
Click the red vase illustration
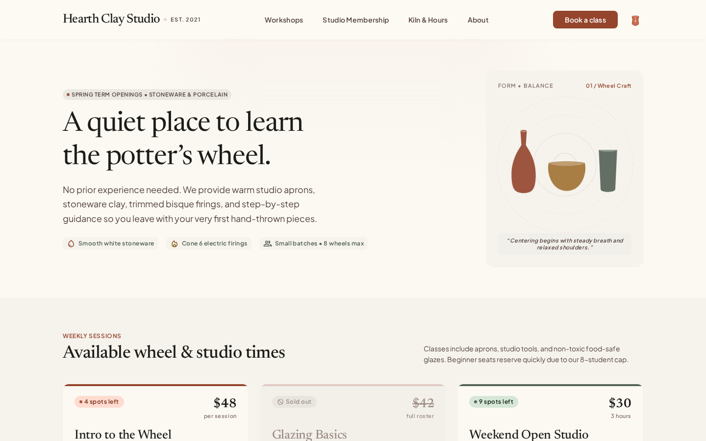(x=523, y=162)
